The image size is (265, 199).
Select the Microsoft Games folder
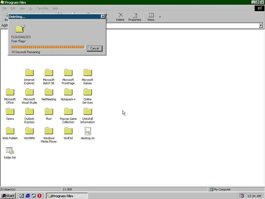tap(87, 77)
